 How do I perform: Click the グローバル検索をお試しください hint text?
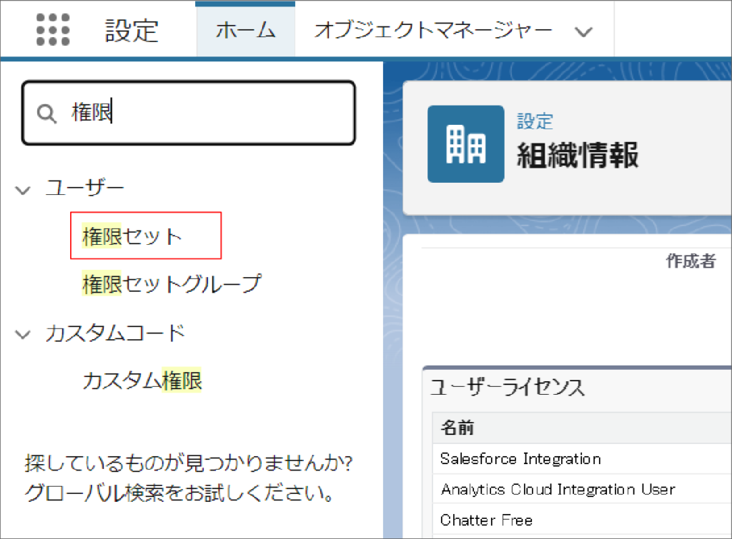(179, 493)
